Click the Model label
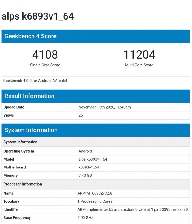Viewport: 192px width, 224px height. pos(9,159)
